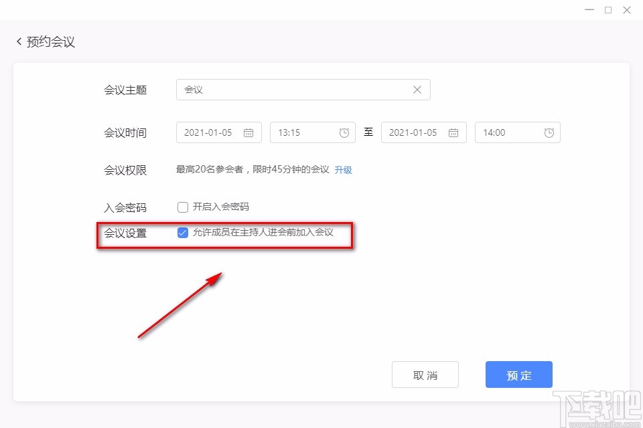
Task: Enable the 开启入会密码 checkbox
Action: (x=182, y=207)
